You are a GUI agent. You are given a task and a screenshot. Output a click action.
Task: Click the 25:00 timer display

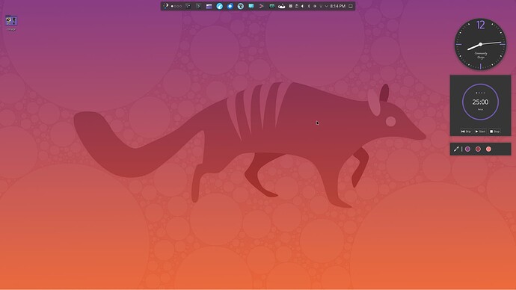click(480, 102)
